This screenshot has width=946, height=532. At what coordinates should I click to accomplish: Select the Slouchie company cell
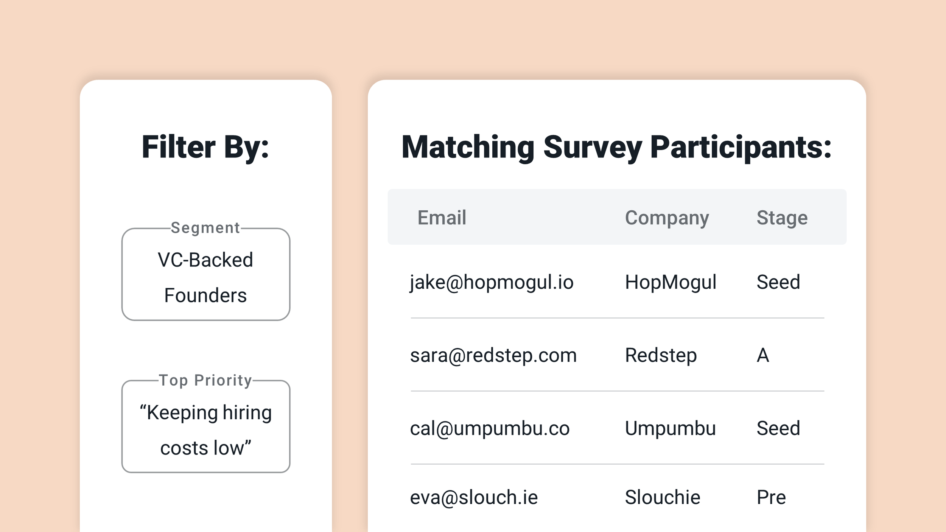tap(662, 497)
